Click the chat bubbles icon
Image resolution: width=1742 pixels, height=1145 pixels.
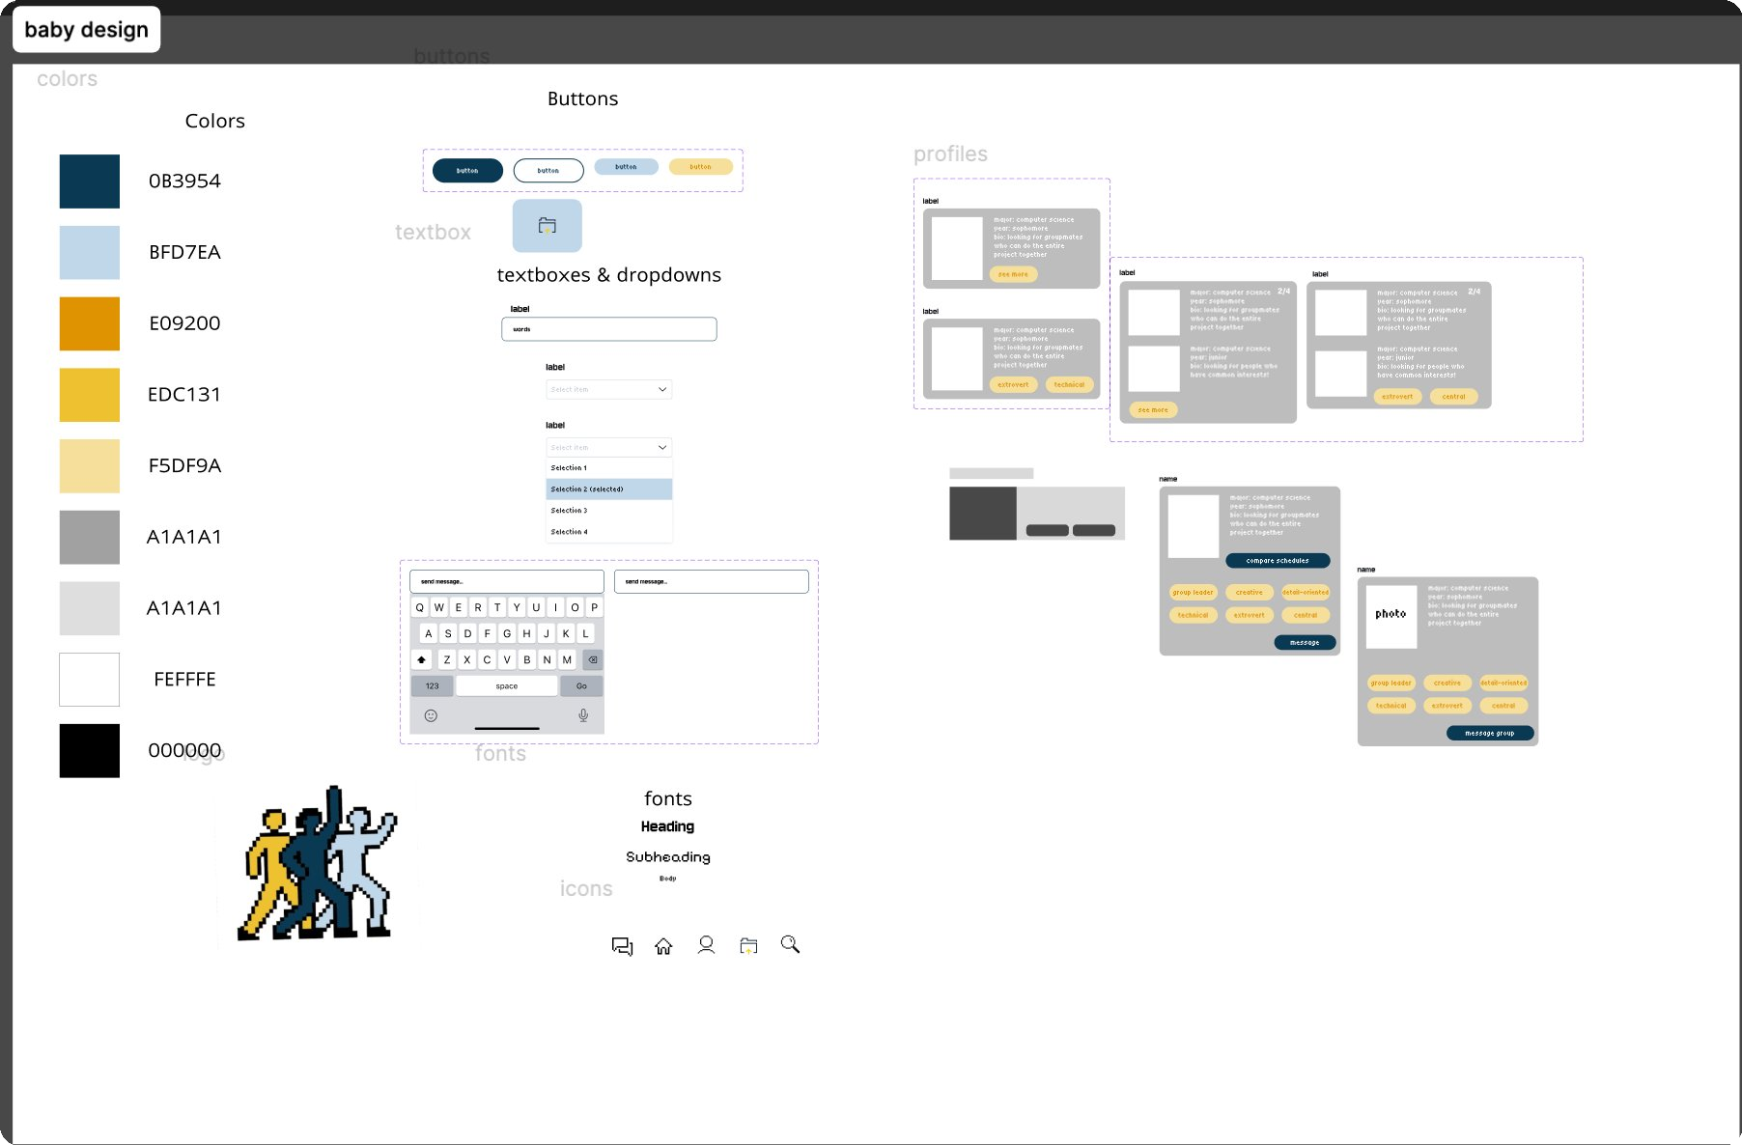(622, 946)
